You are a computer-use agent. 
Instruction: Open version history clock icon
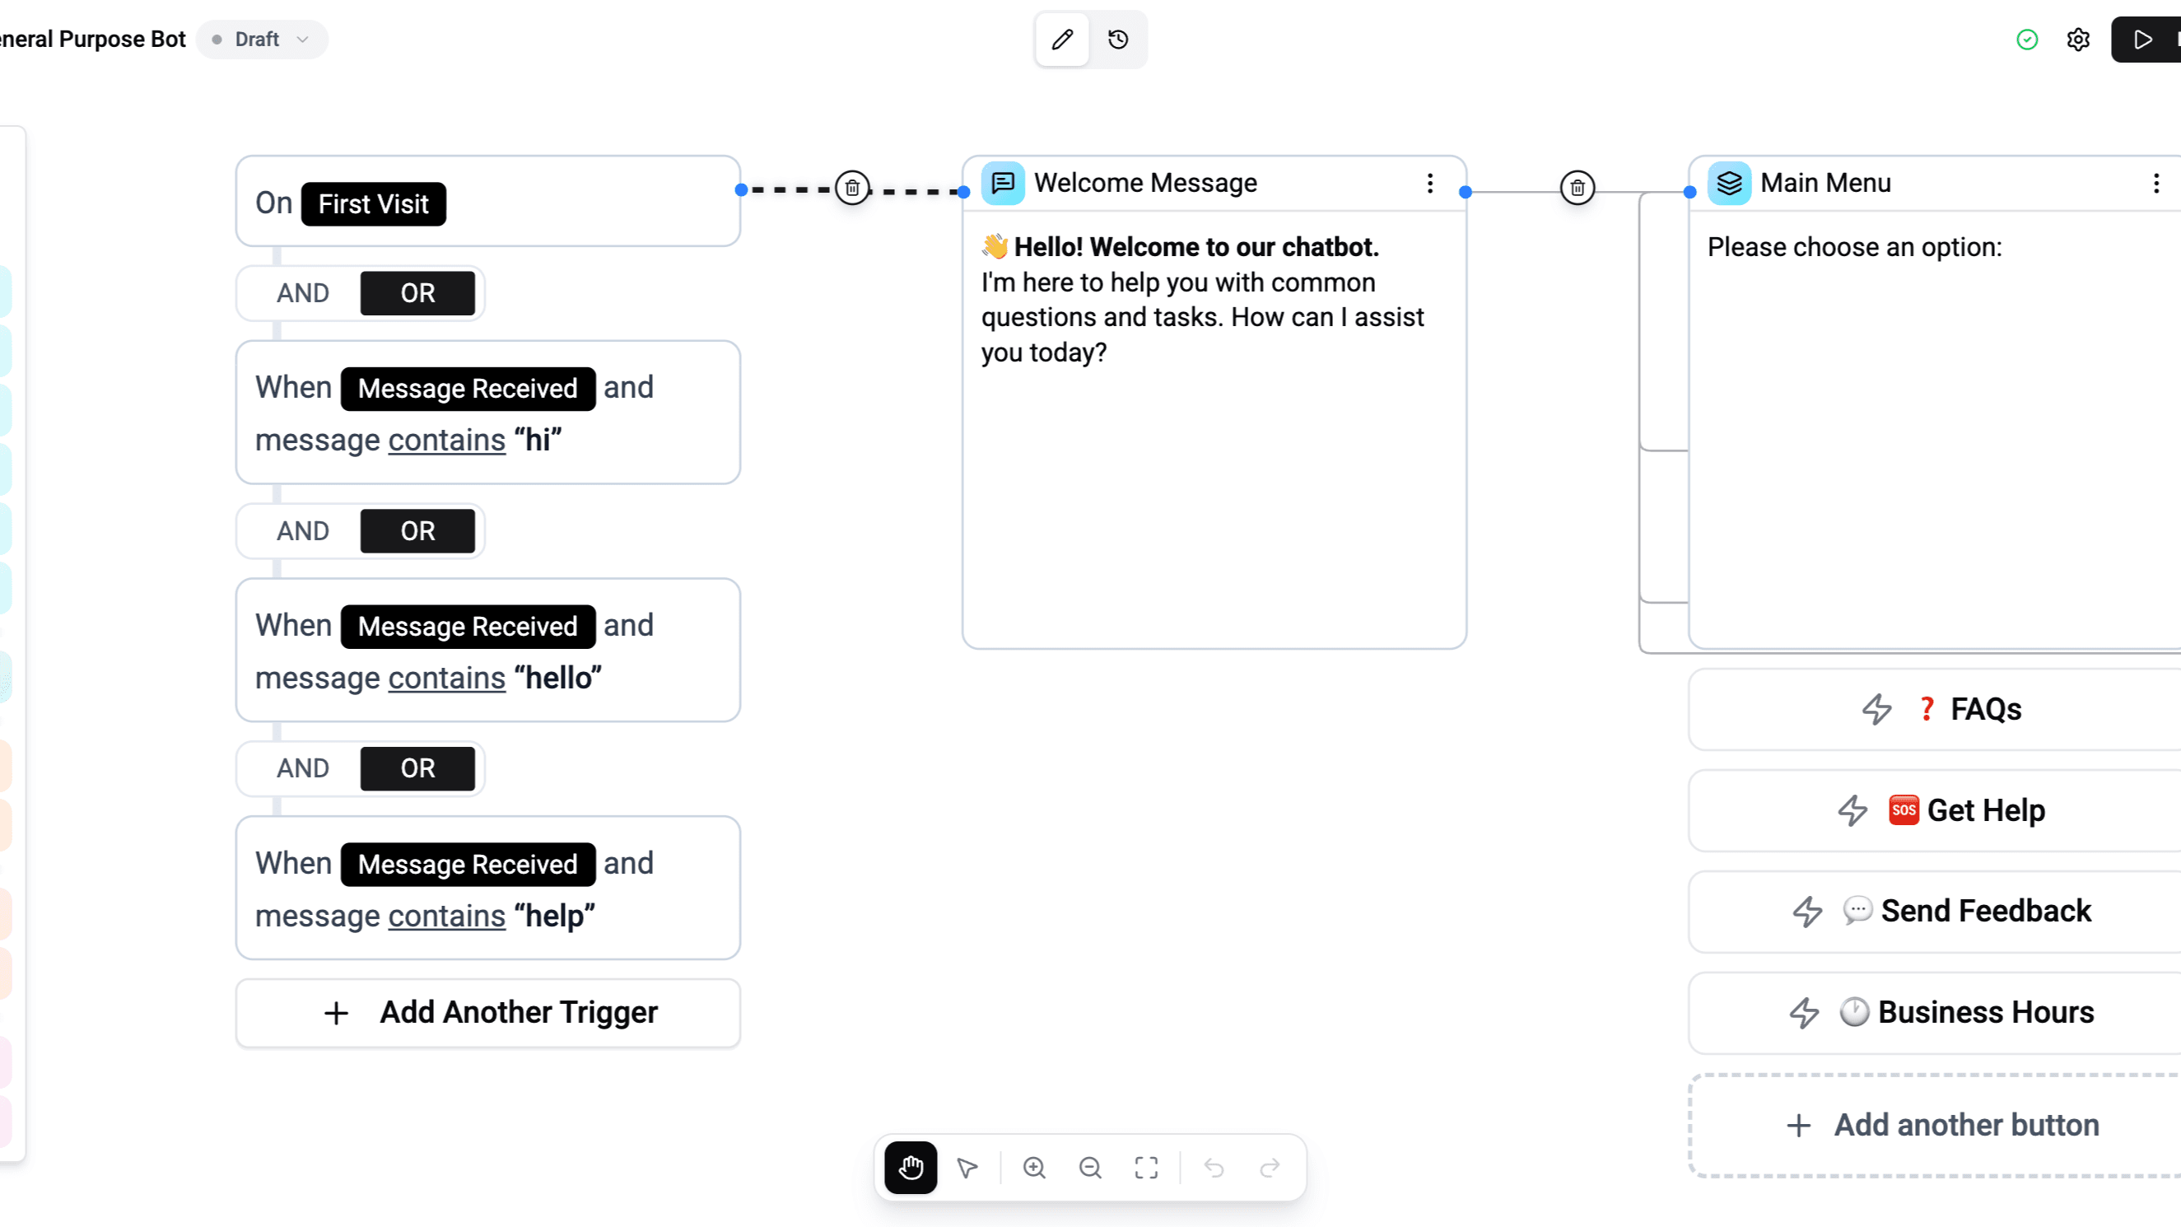click(1117, 39)
